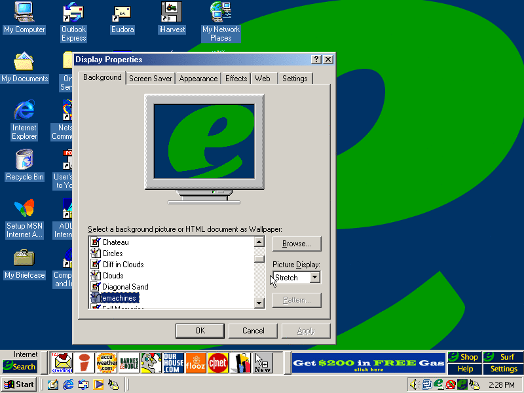This screenshot has width=524, height=393.
Task: Open the iHarvest desktop icon
Action: [172, 12]
